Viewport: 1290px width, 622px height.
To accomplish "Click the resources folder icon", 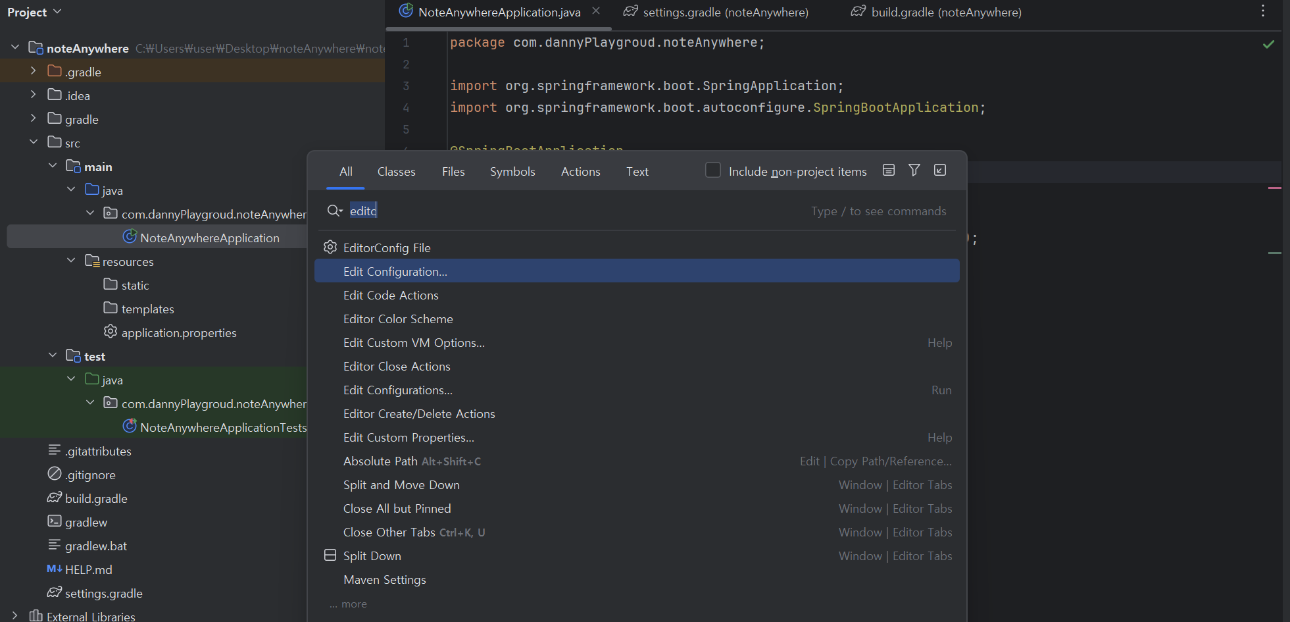I will pos(92,261).
